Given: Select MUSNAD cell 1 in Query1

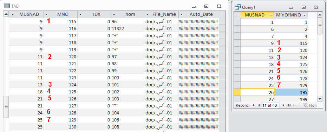Looking at the screenshot, I should (x=257, y=22).
